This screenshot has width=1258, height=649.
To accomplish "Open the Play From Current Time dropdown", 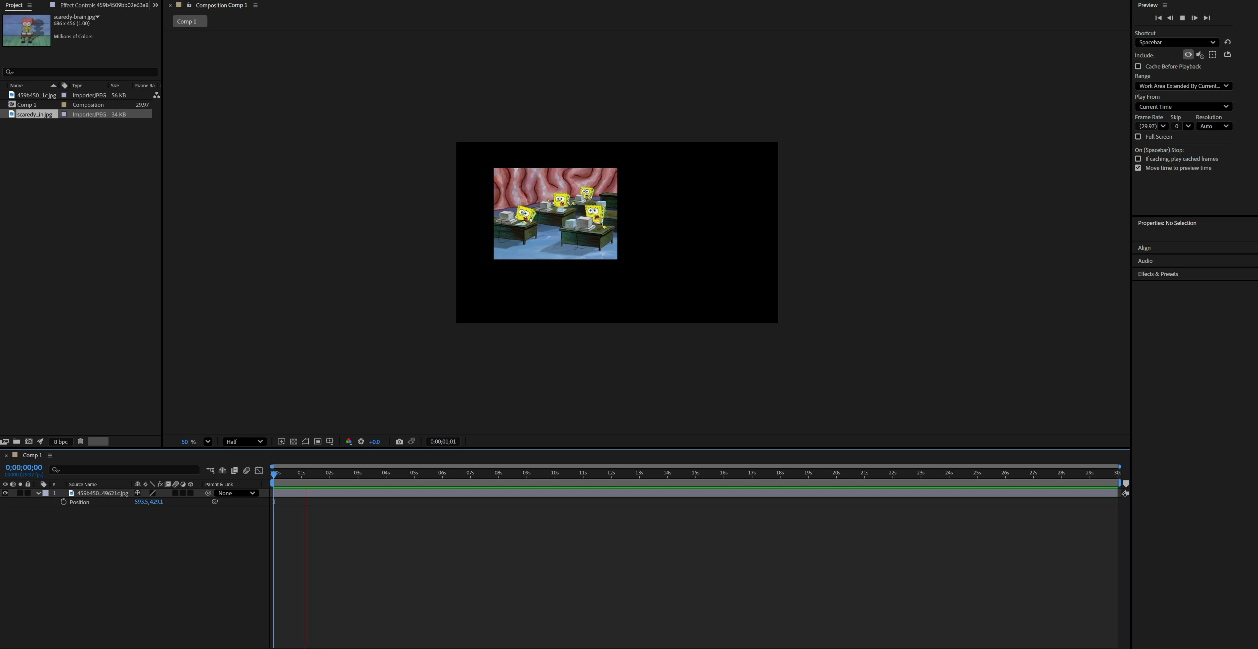I will pyautogui.click(x=1183, y=107).
